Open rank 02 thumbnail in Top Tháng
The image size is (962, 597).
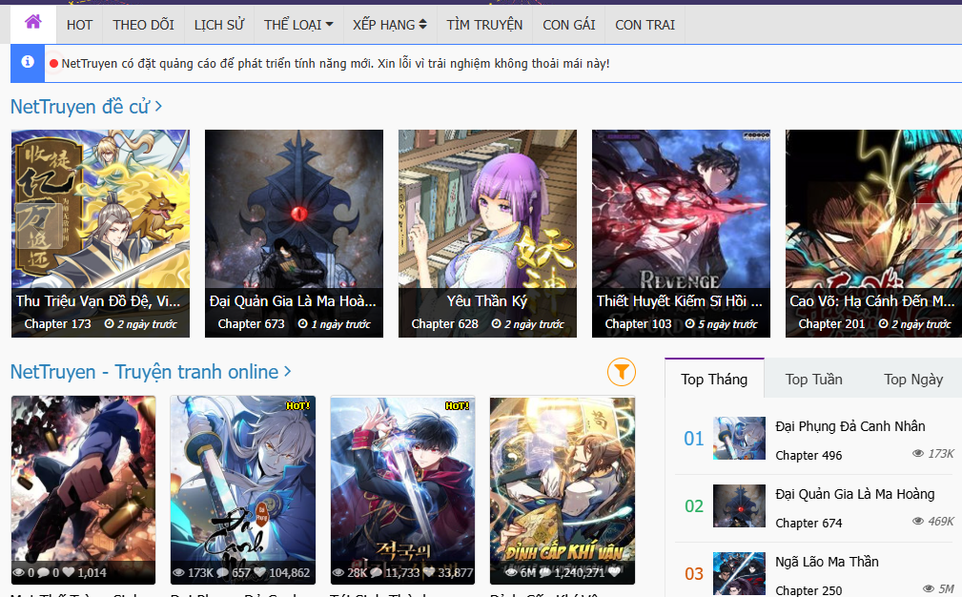(x=739, y=505)
